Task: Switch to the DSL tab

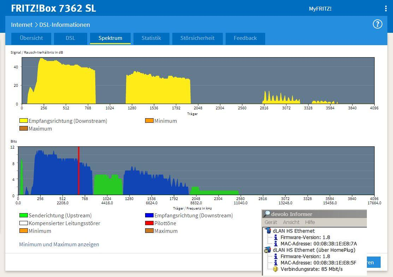Action: (70, 38)
